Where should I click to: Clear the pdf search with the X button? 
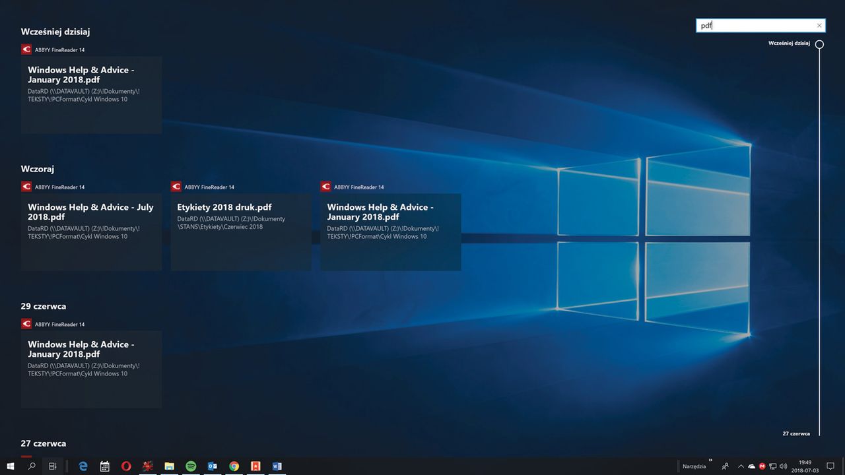819,26
